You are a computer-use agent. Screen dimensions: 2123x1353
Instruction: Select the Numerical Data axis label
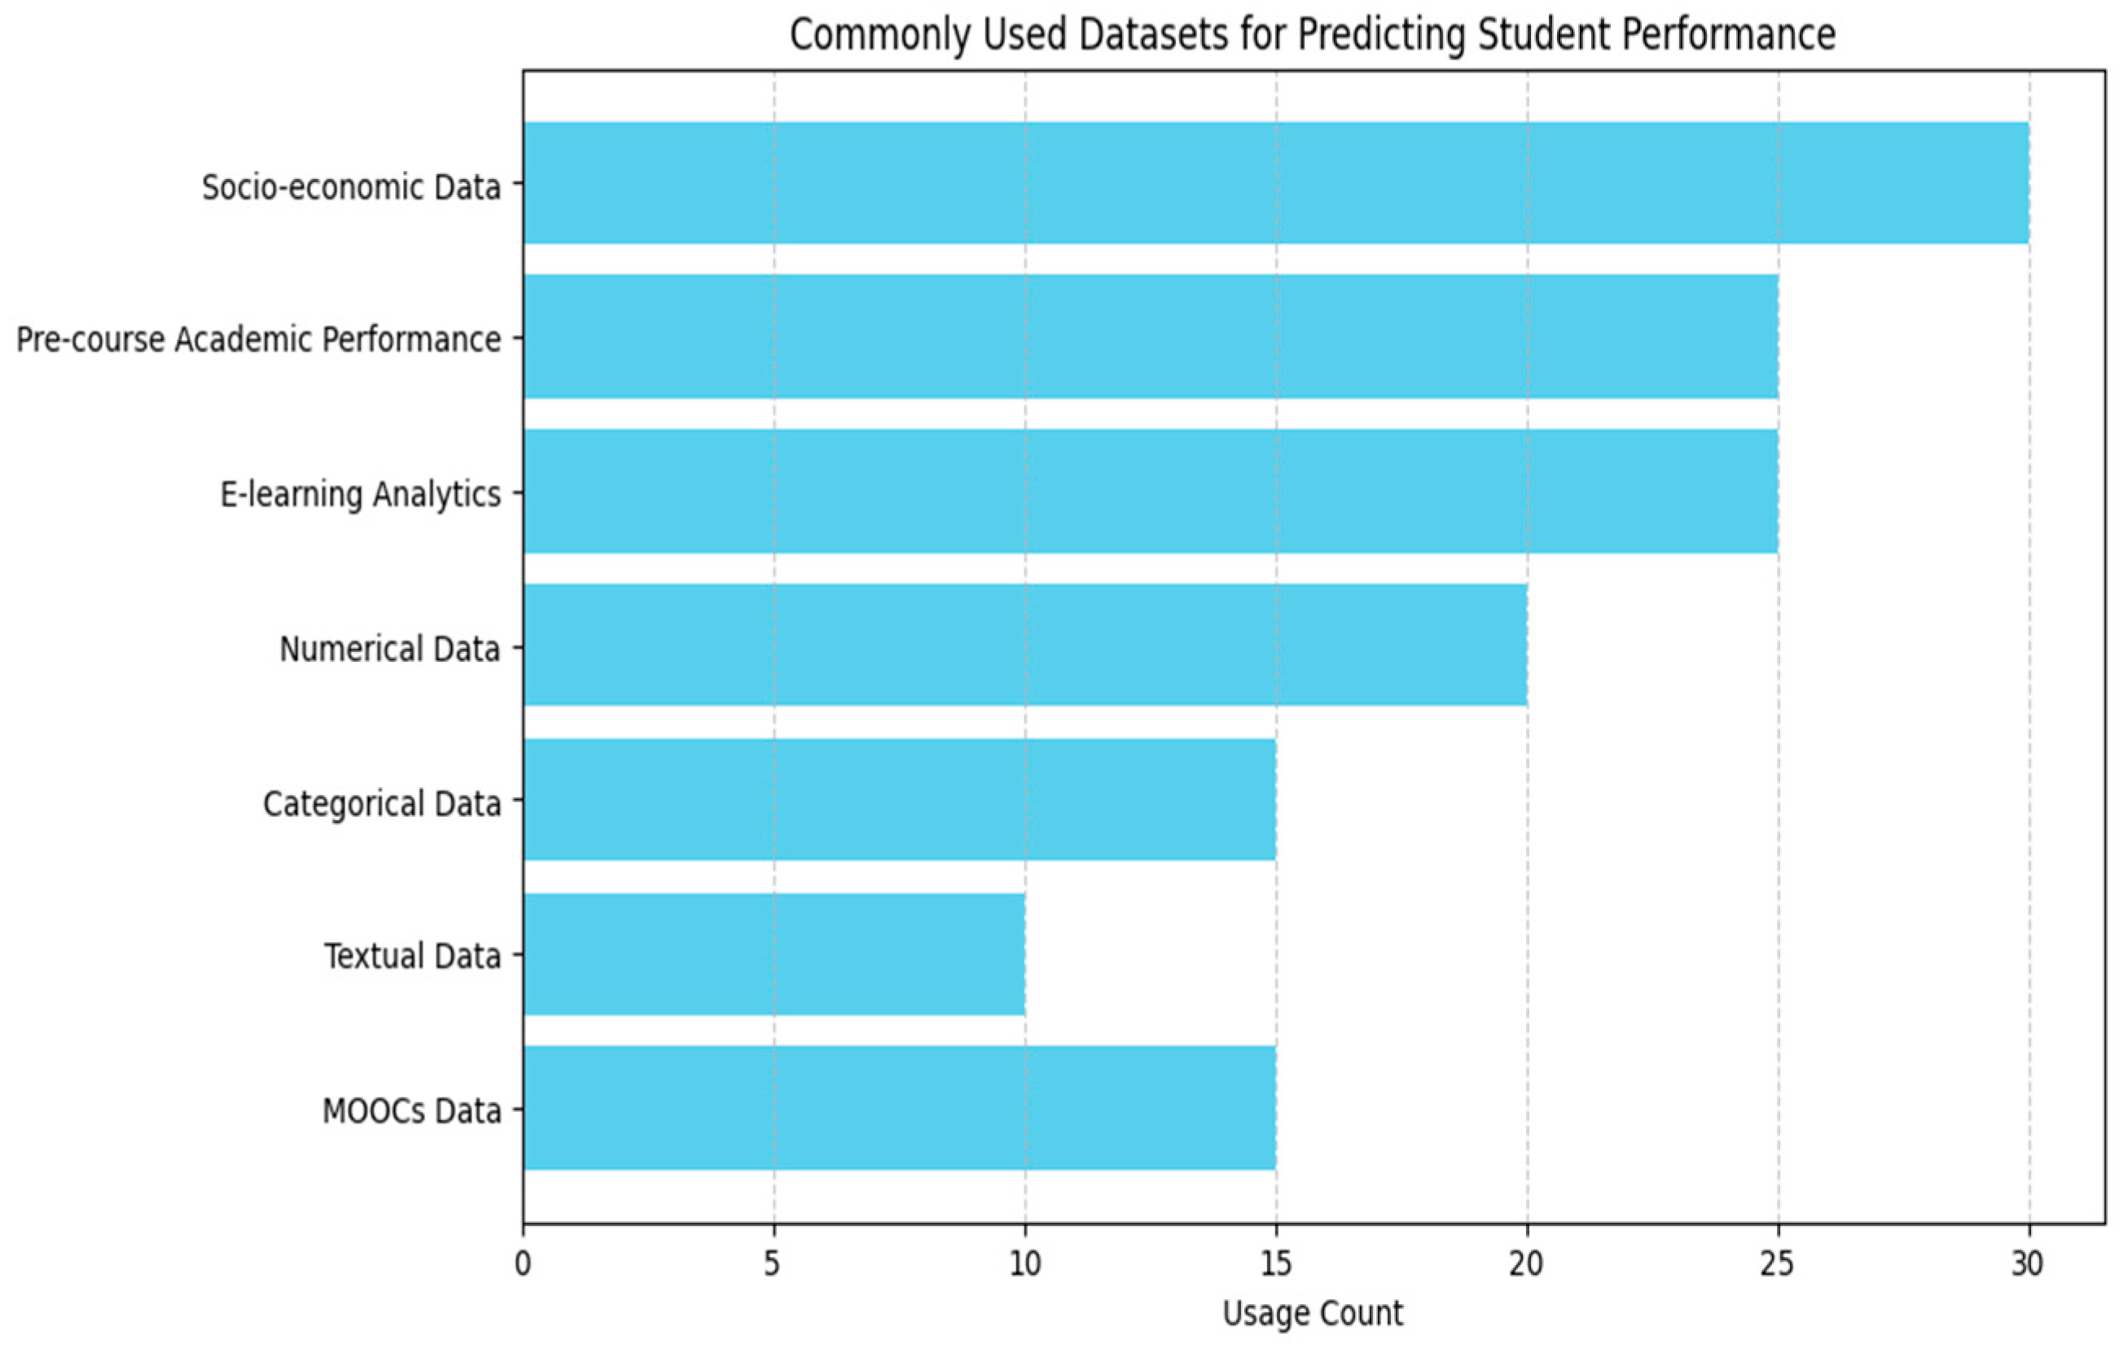tap(390, 650)
